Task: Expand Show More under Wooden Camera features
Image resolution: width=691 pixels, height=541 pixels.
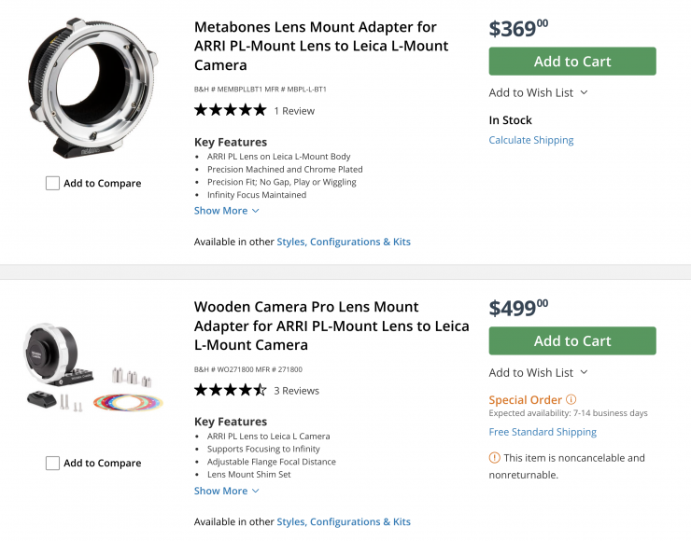Action: 226,491
